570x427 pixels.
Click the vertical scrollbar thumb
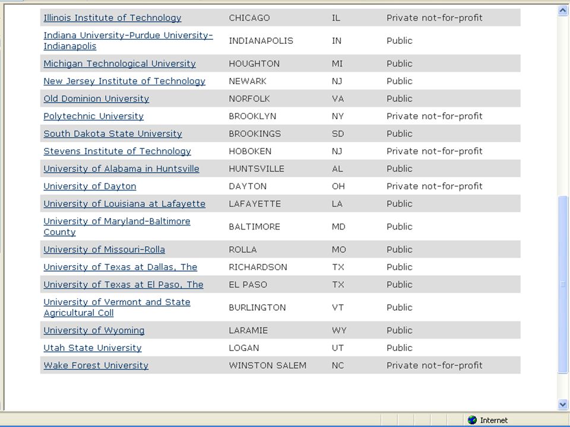coord(563,284)
